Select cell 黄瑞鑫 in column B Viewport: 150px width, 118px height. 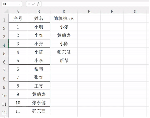[x=39, y=94]
